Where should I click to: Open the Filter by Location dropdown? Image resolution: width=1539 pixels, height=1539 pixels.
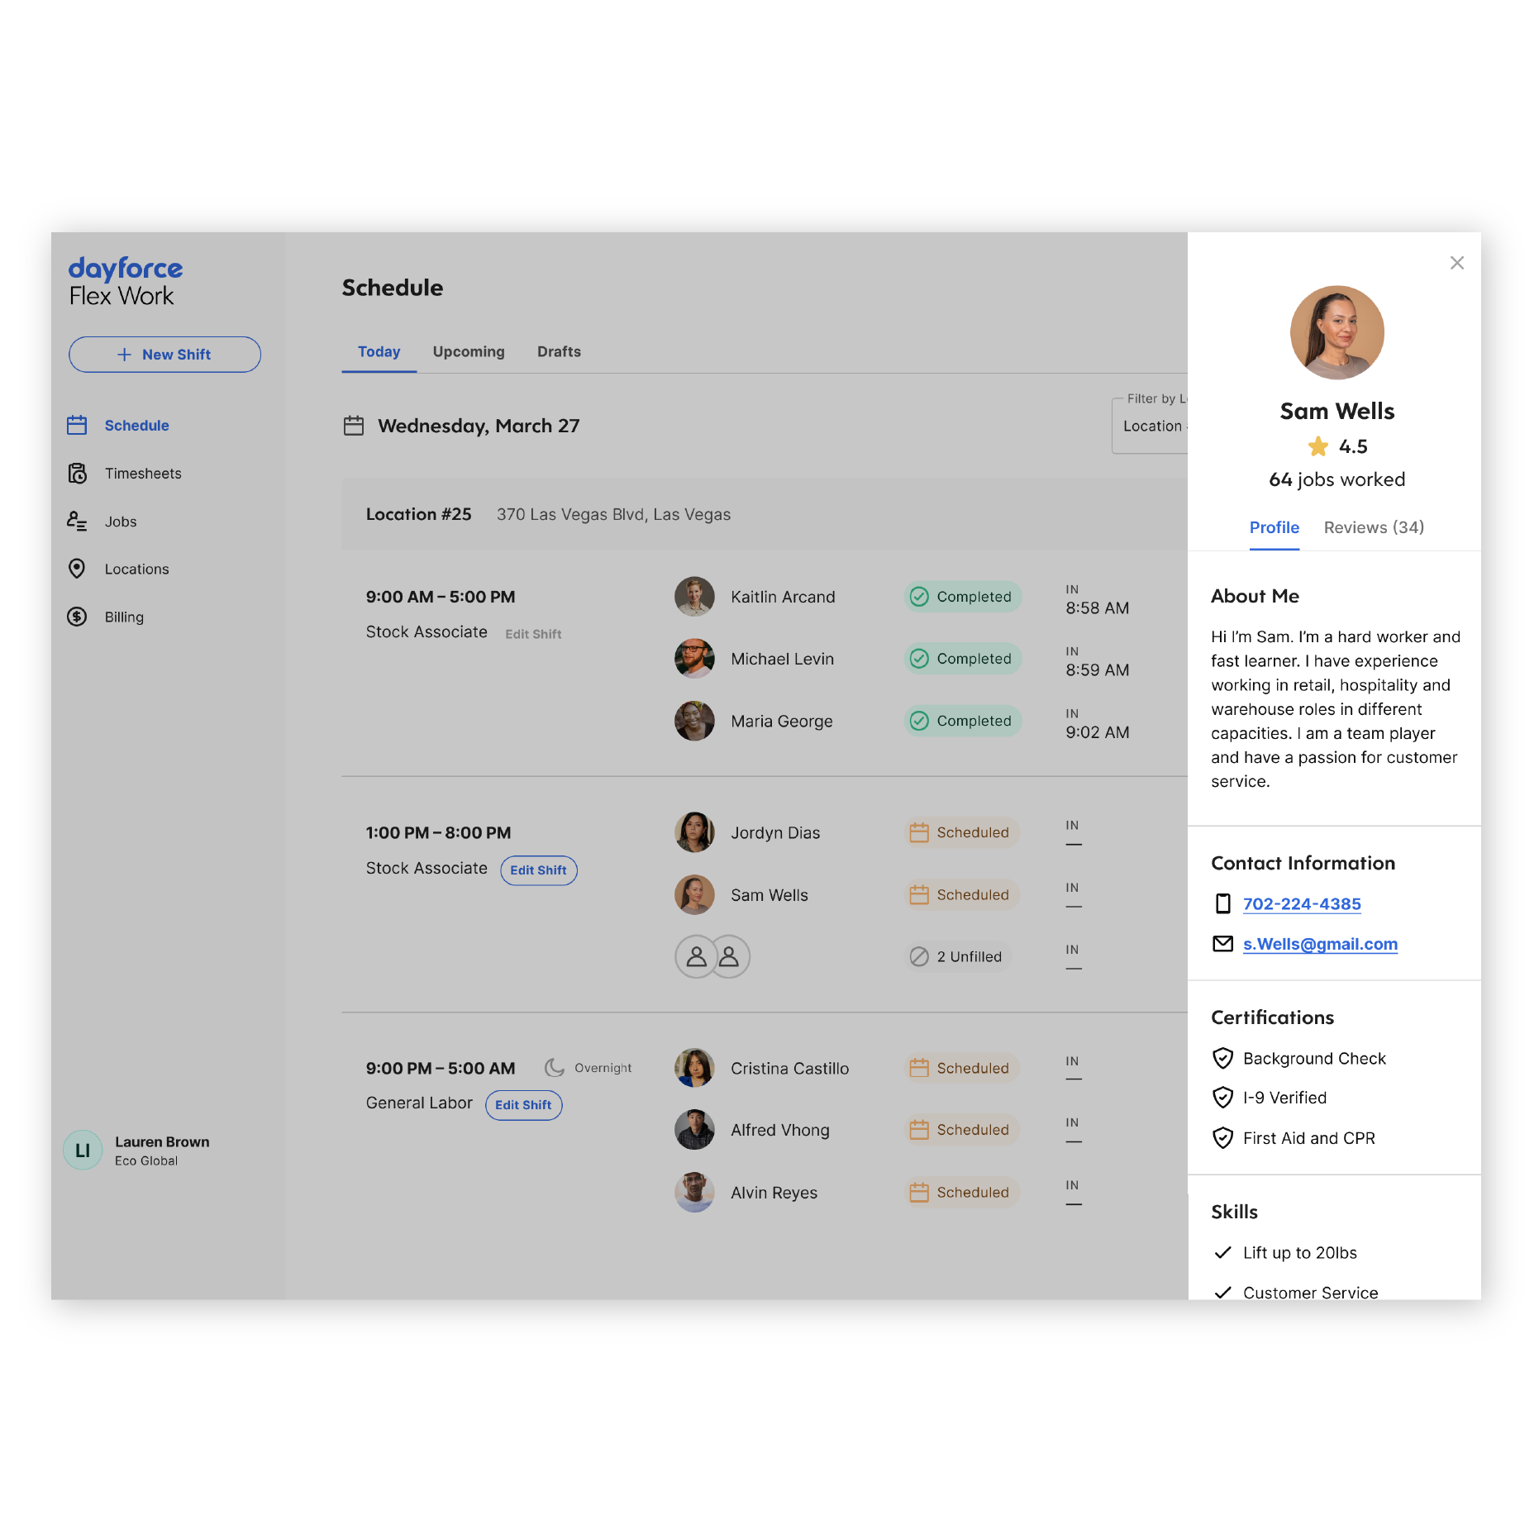(x=1150, y=426)
